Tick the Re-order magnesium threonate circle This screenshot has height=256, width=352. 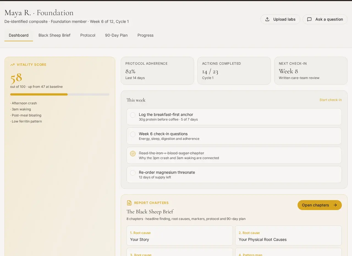tap(133, 173)
